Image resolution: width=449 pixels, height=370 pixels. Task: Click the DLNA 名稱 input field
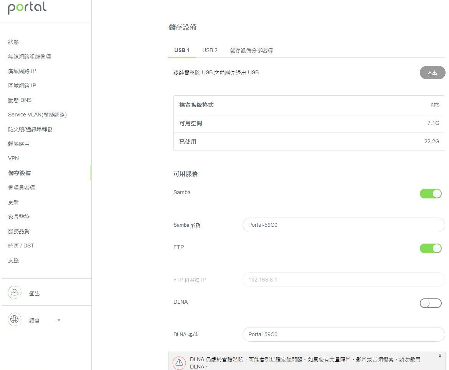pyautogui.click(x=343, y=334)
